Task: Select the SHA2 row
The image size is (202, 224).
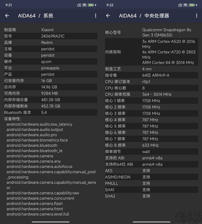Action: click(x=152, y=196)
